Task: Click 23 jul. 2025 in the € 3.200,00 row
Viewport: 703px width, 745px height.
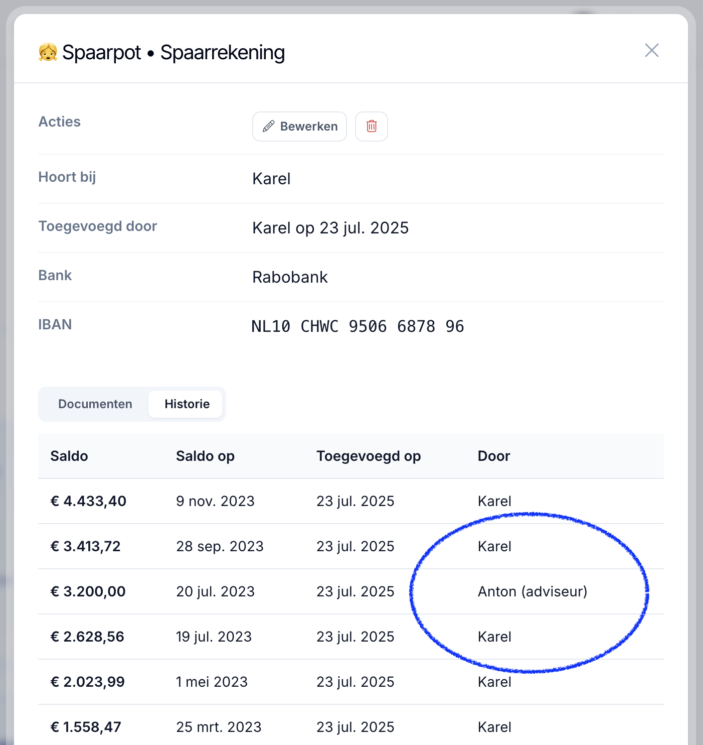Action: click(x=356, y=591)
